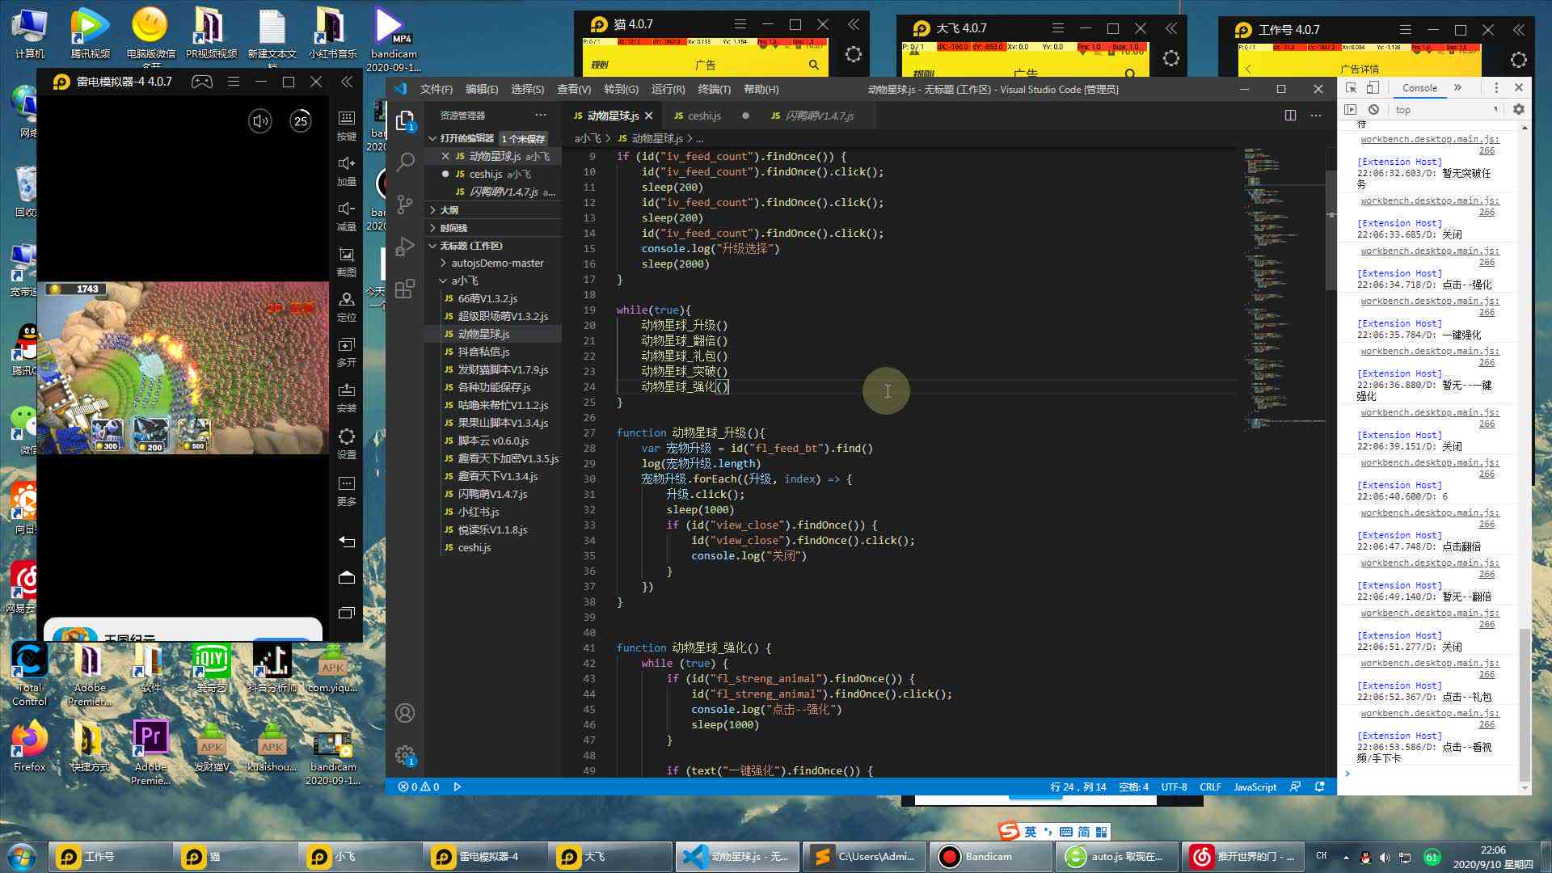The image size is (1552, 873).
Task: Toggle inspect element picker in DevTools
Action: 1351,87
